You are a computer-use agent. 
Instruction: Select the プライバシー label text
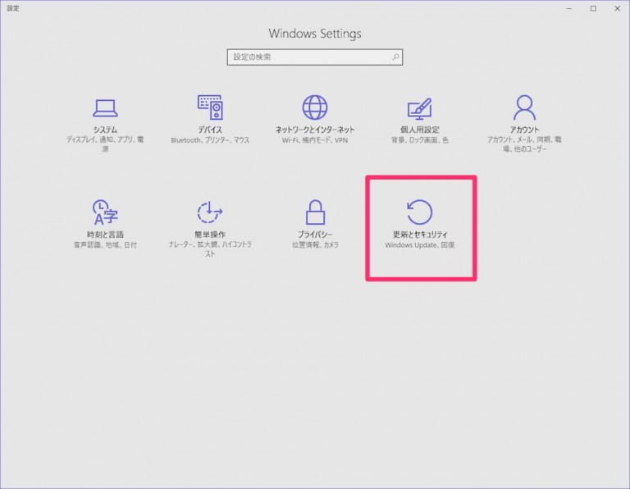pyautogui.click(x=315, y=235)
